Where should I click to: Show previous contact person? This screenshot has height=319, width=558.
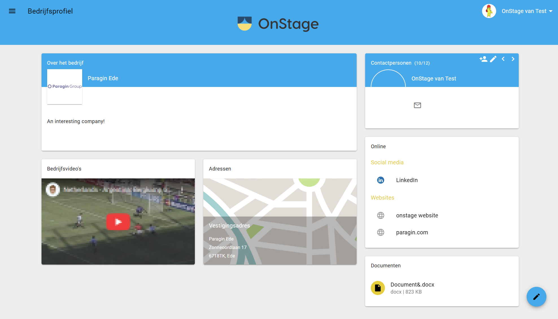pyautogui.click(x=503, y=59)
